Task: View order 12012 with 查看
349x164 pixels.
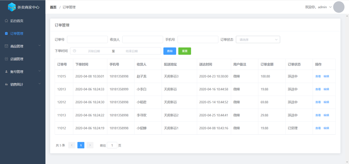Action: [318, 102]
